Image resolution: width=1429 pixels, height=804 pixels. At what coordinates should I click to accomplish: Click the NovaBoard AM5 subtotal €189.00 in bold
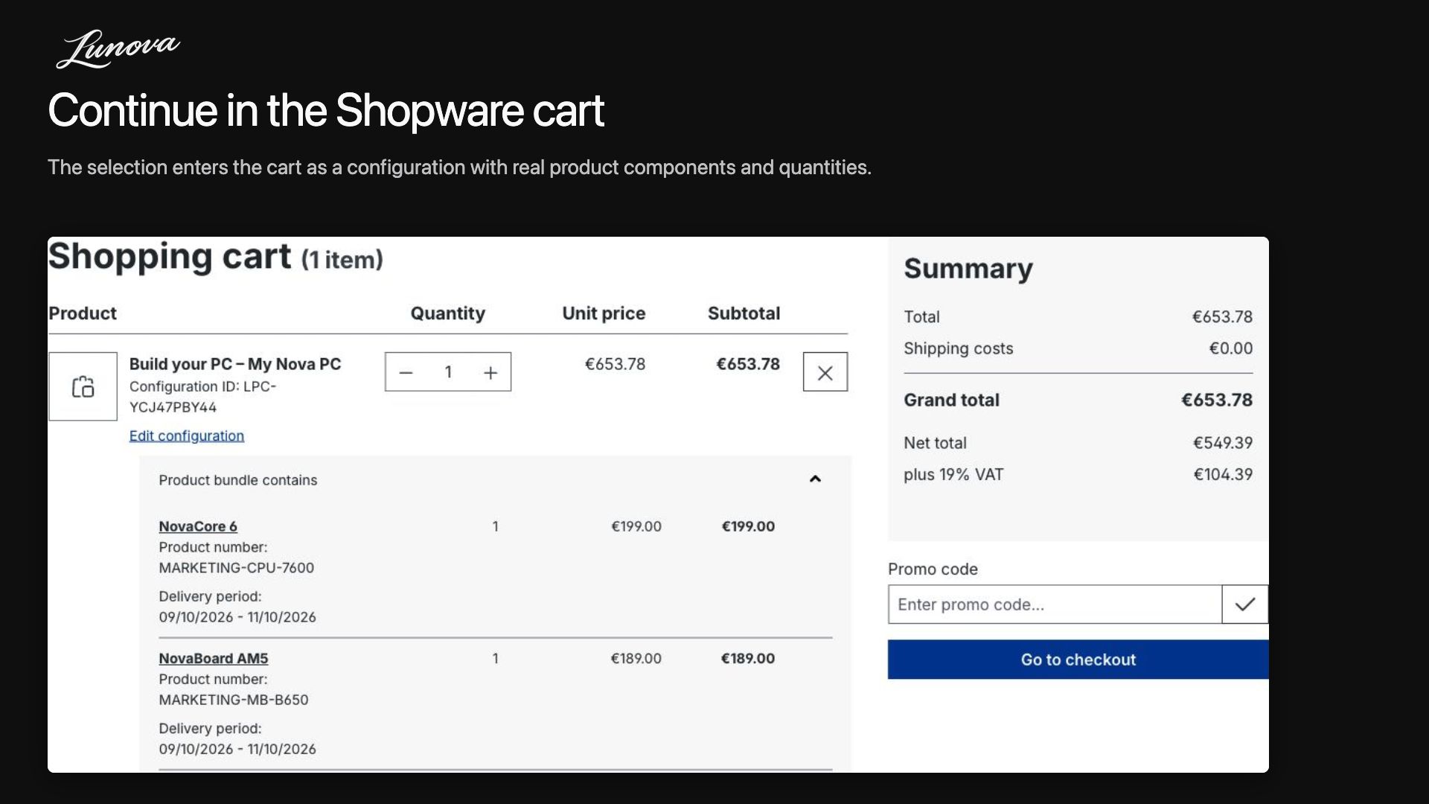tap(748, 658)
